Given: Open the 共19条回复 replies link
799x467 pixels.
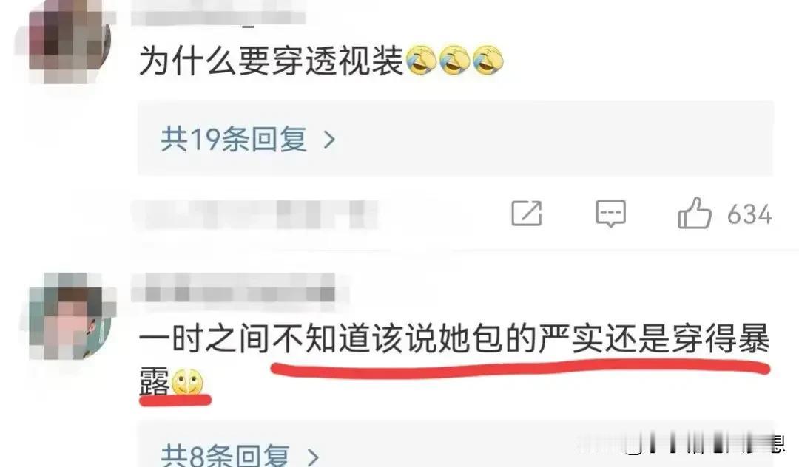Looking at the screenshot, I should click(x=234, y=139).
